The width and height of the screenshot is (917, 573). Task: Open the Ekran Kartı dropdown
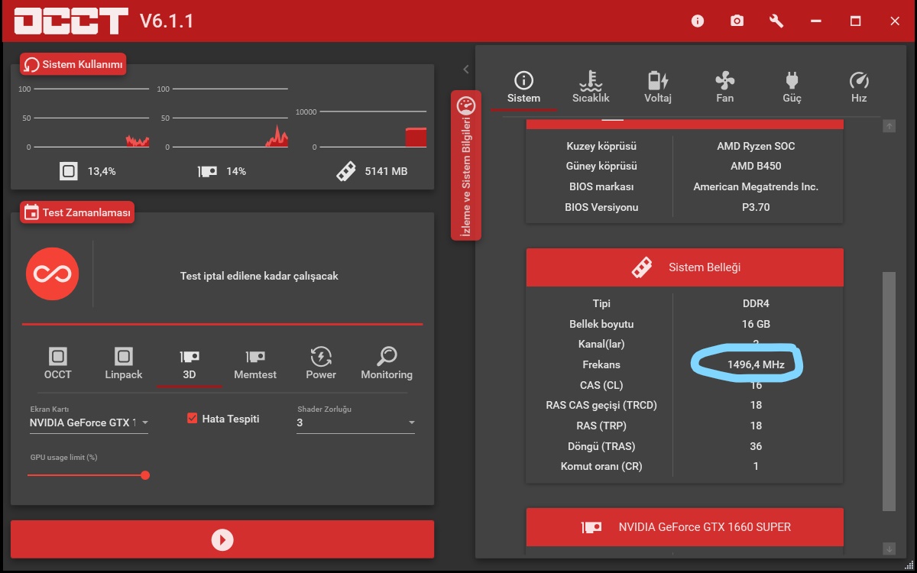pos(89,422)
